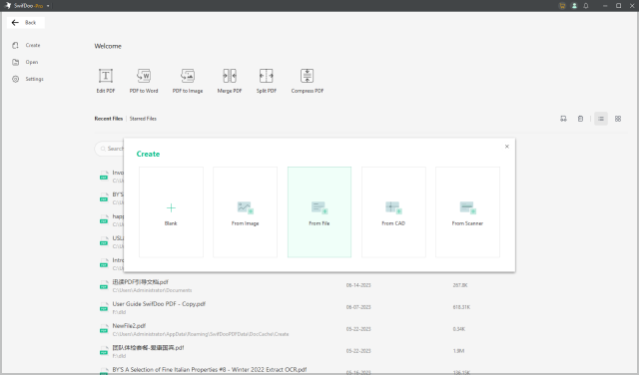Open the Edit PDF tool
This screenshot has width=639, height=375.
[x=106, y=81]
